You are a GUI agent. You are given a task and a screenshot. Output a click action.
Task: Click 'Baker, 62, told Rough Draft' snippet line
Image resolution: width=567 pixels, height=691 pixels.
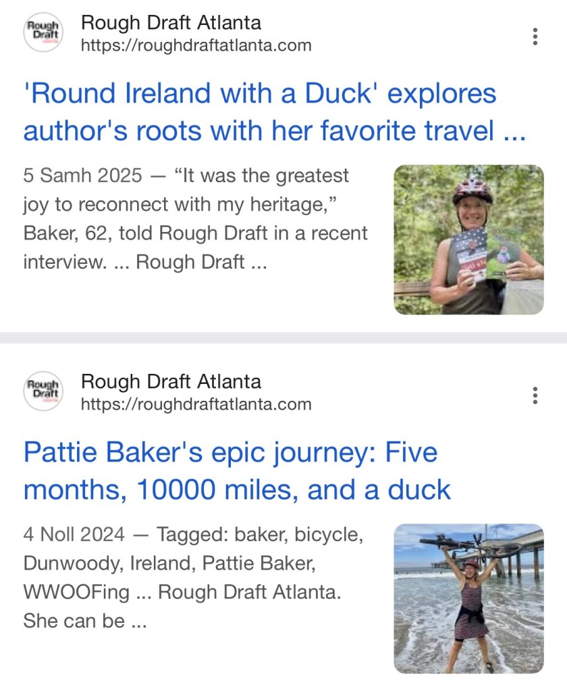coord(196,233)
